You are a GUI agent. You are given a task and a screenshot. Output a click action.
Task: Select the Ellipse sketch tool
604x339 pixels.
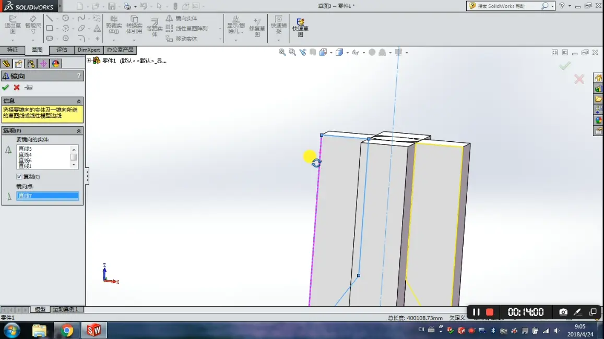81,29
